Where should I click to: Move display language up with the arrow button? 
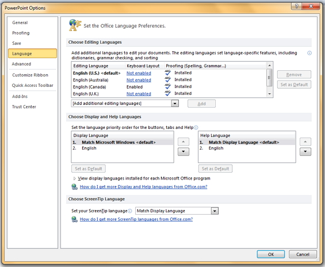point(183,142)
